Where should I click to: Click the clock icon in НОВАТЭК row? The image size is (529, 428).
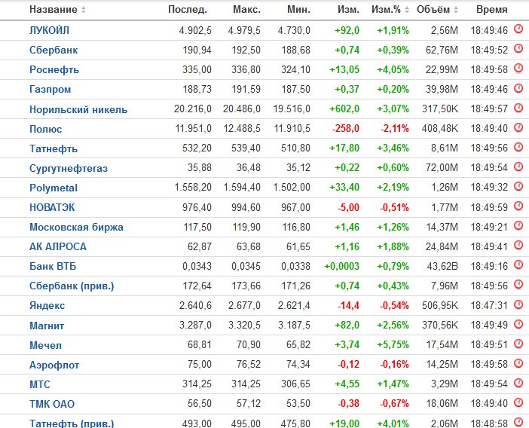tap(518, 206)
